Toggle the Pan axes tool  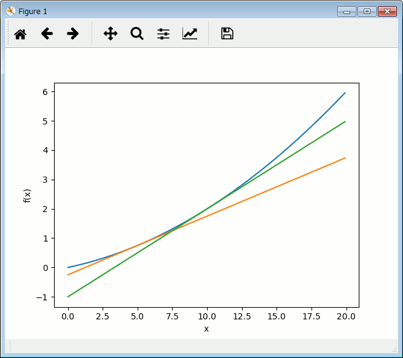111,34
